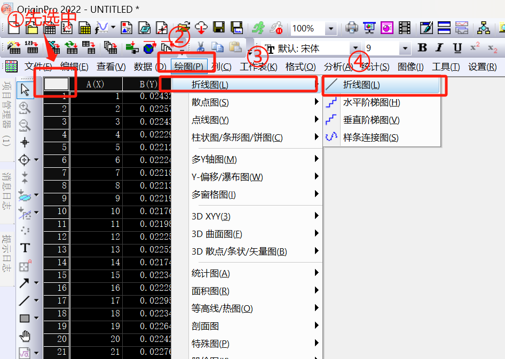The width and height of the screenshot is (505, 359).
Task: Click the Save Template floppy icon
Action: click(237, 28)
